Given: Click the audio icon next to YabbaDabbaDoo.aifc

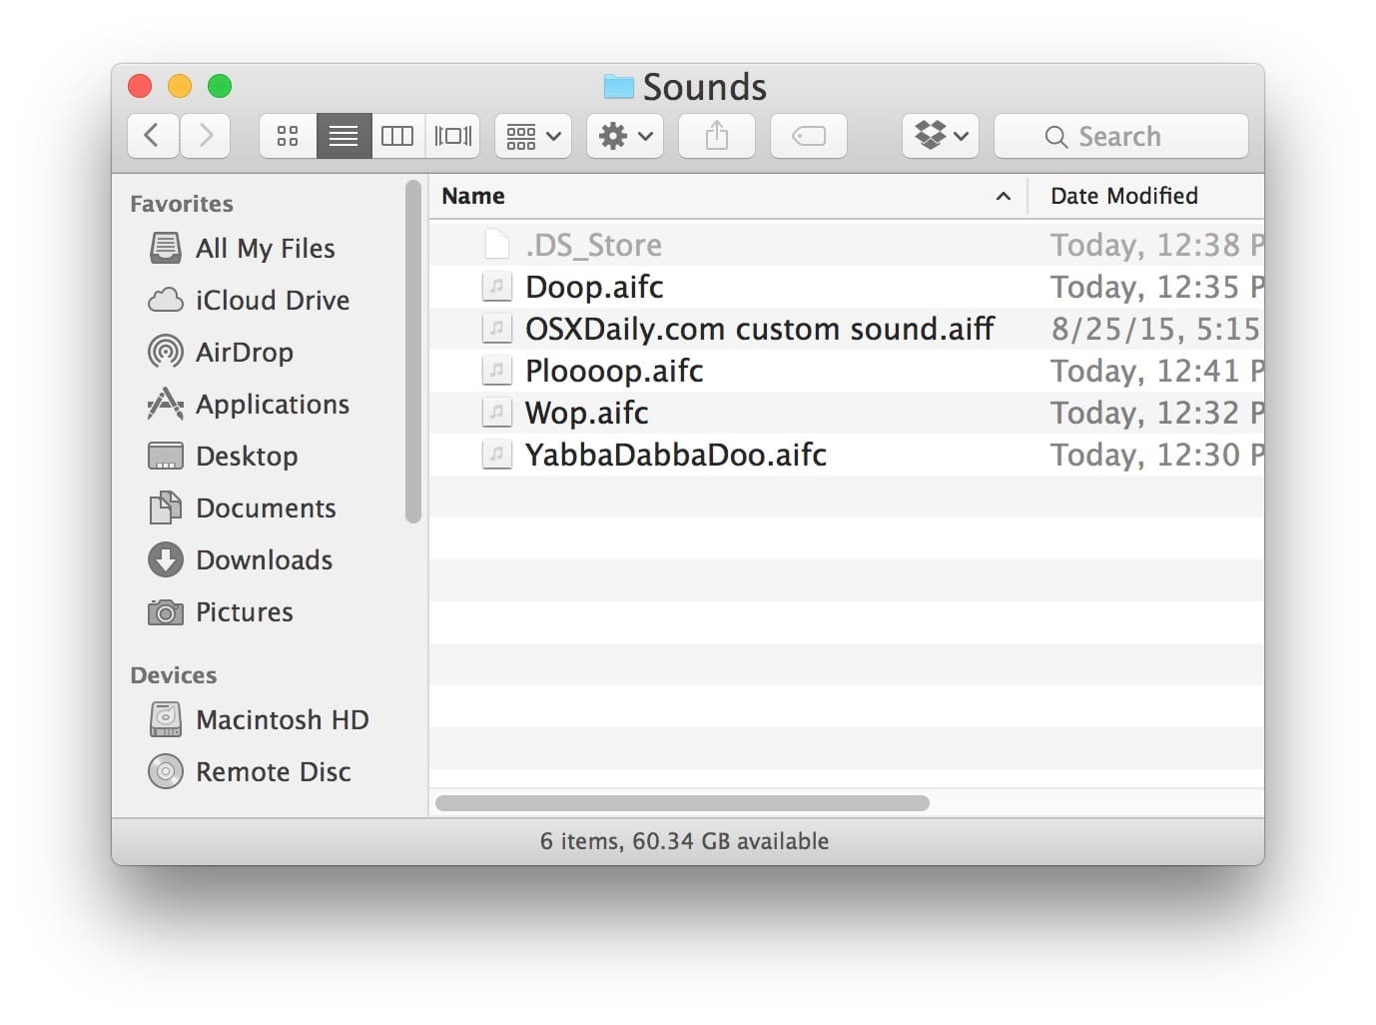Looking at the screenshot, I should [x=496, y=455].
